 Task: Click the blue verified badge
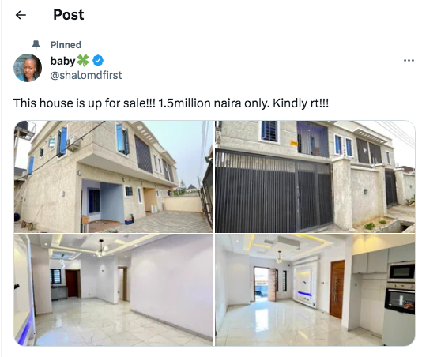(98, 61)
